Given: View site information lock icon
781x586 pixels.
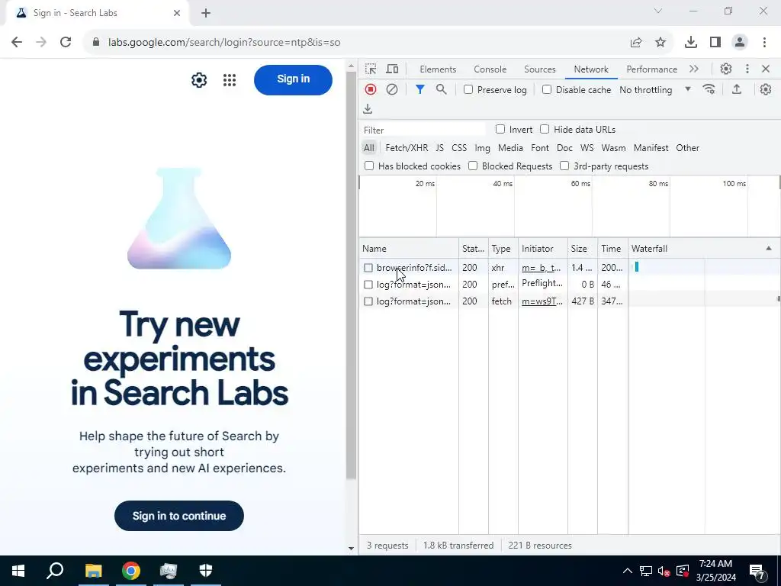Looking at the screenshot, I should tap(97, 42).
